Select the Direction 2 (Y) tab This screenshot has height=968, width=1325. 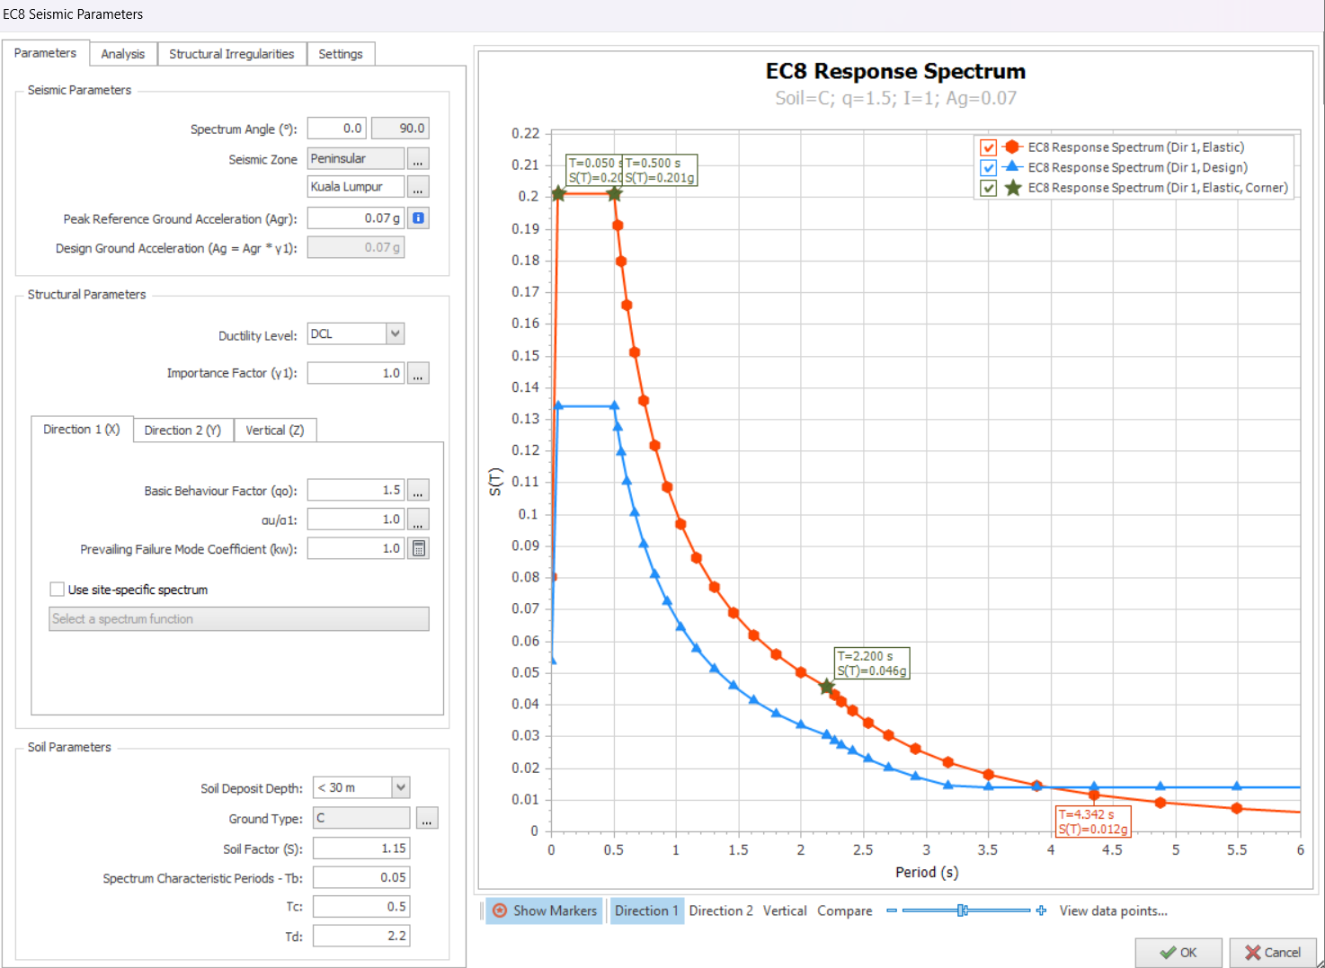pyautogui.click(x=182, y=431)
